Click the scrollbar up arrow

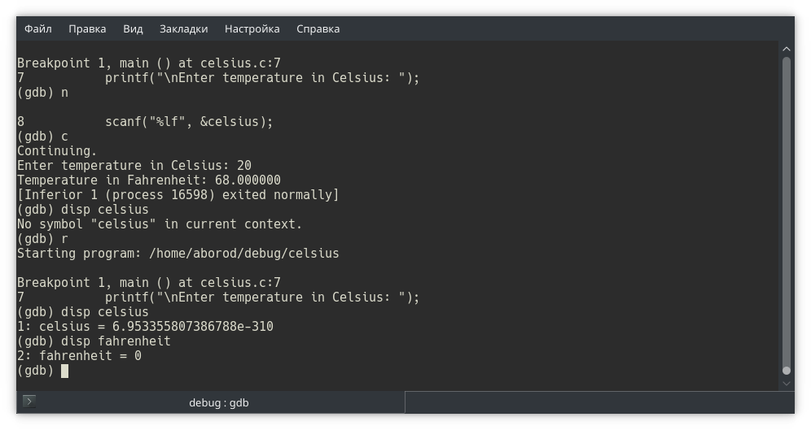coord(786,49)
